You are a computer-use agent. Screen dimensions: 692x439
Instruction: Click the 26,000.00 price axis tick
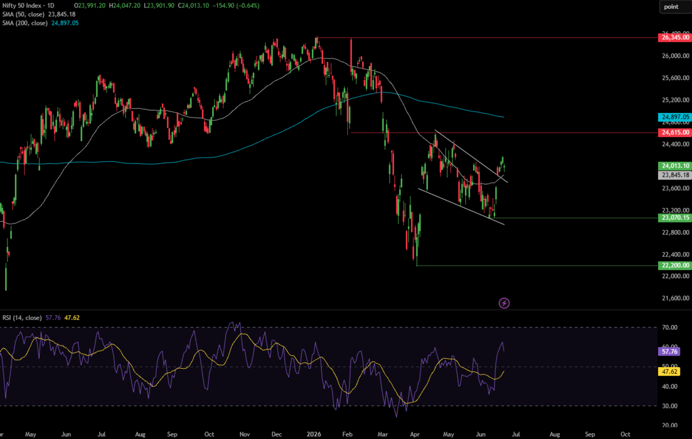click(x=674, y=56)
